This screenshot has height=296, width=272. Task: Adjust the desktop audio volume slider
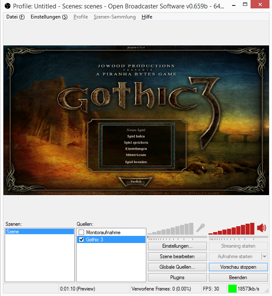click(x=238, y=238)
